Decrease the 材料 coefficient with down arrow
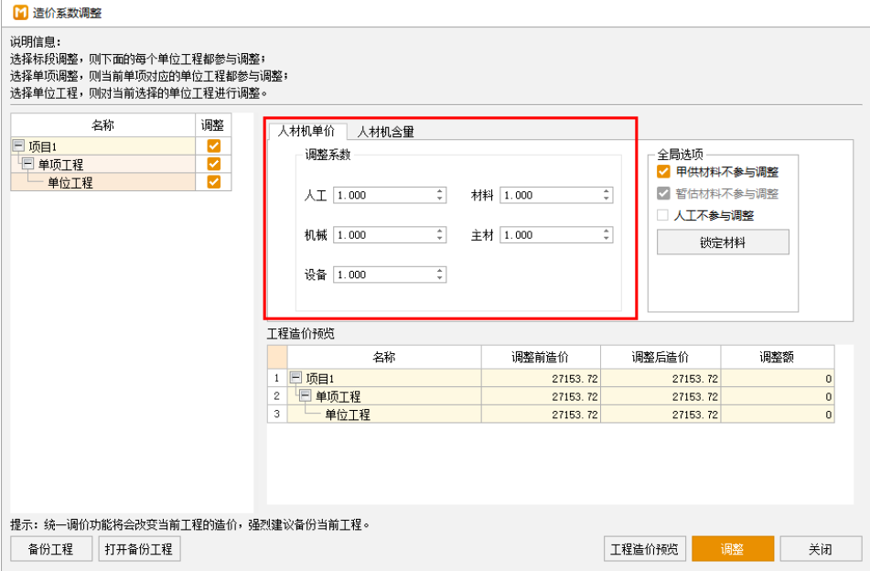 607,199
